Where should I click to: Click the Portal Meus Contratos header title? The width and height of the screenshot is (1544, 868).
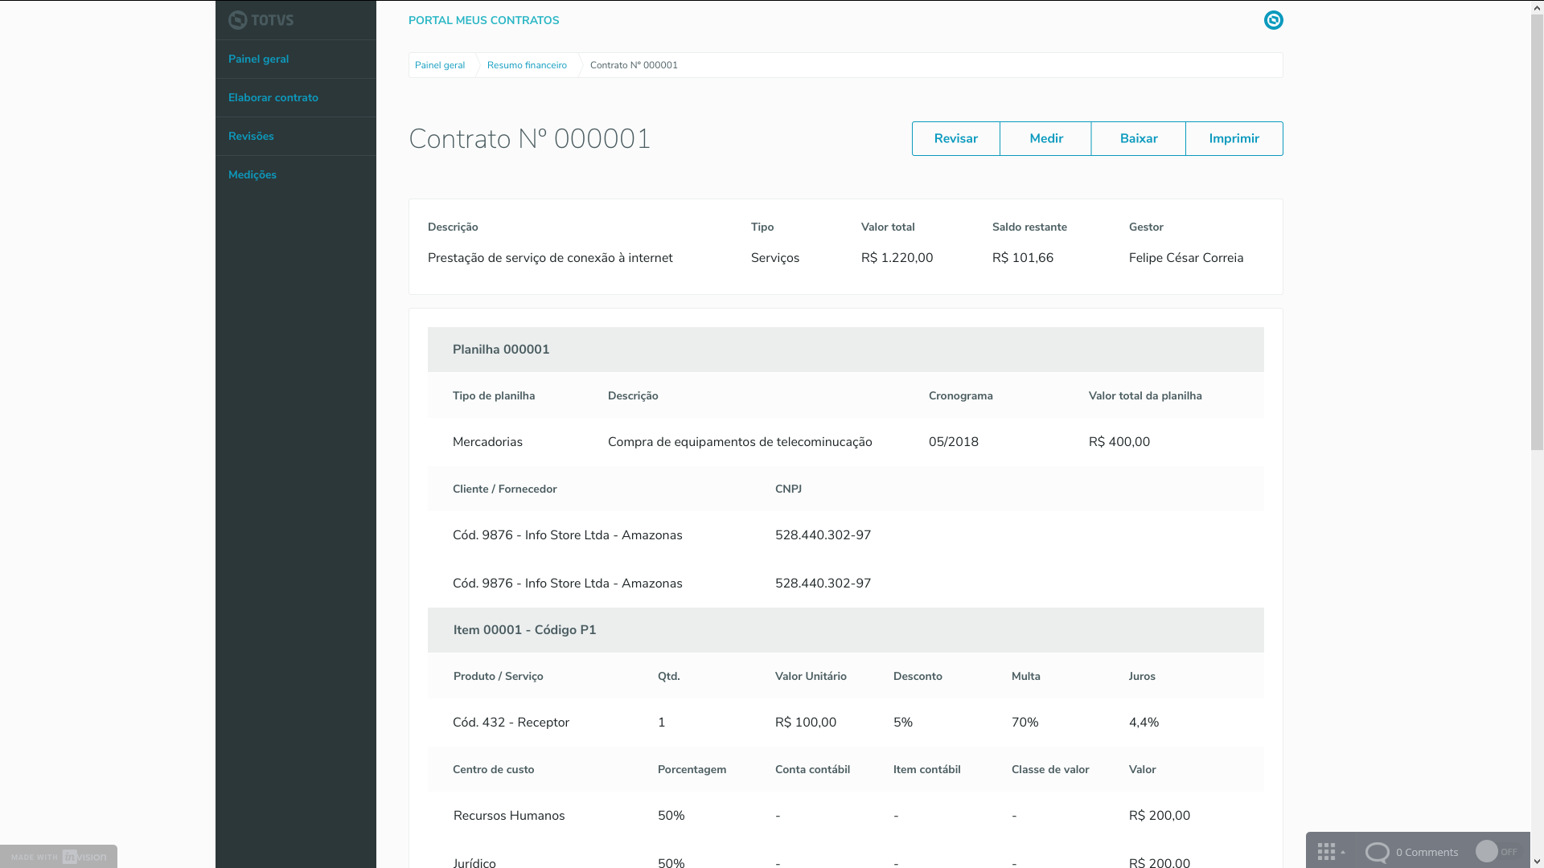point(483,21)
